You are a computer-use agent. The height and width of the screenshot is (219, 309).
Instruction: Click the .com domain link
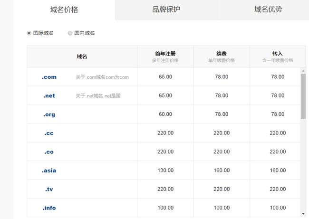pos(49,77)
